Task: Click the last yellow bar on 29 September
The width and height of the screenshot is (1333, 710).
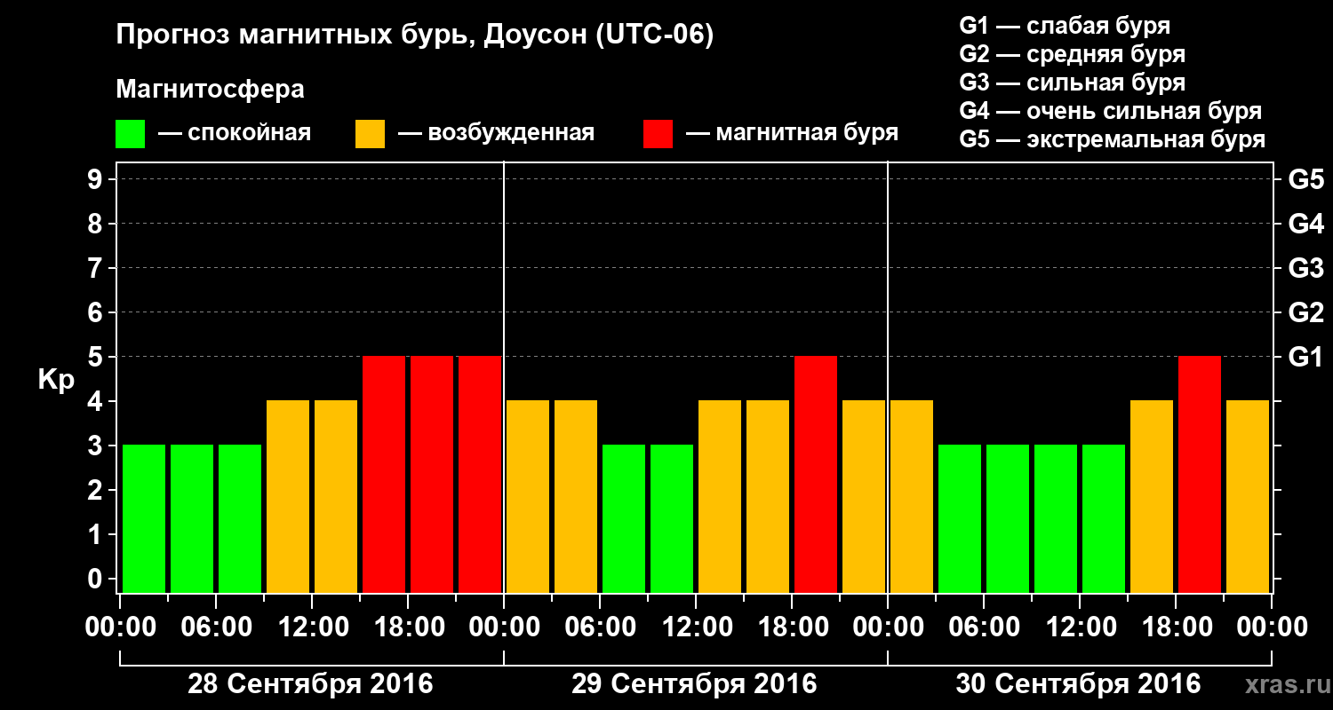Action: point(864,496)
